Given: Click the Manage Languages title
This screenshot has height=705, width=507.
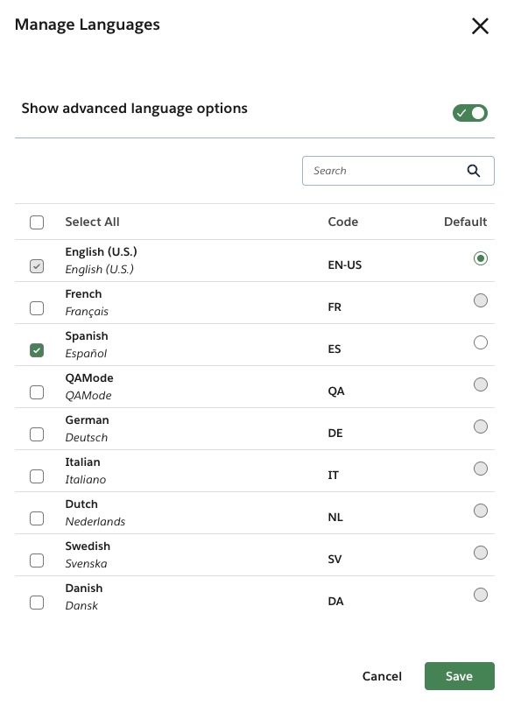Looking at the screenshot, I should pyautogui.click(x=88, y=25).
